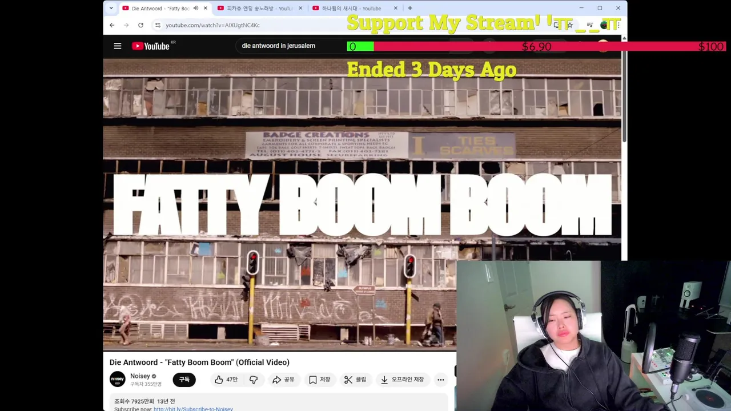Open the tab search dropdown arrow
The image size is (731, 411).
coord(111,8)
